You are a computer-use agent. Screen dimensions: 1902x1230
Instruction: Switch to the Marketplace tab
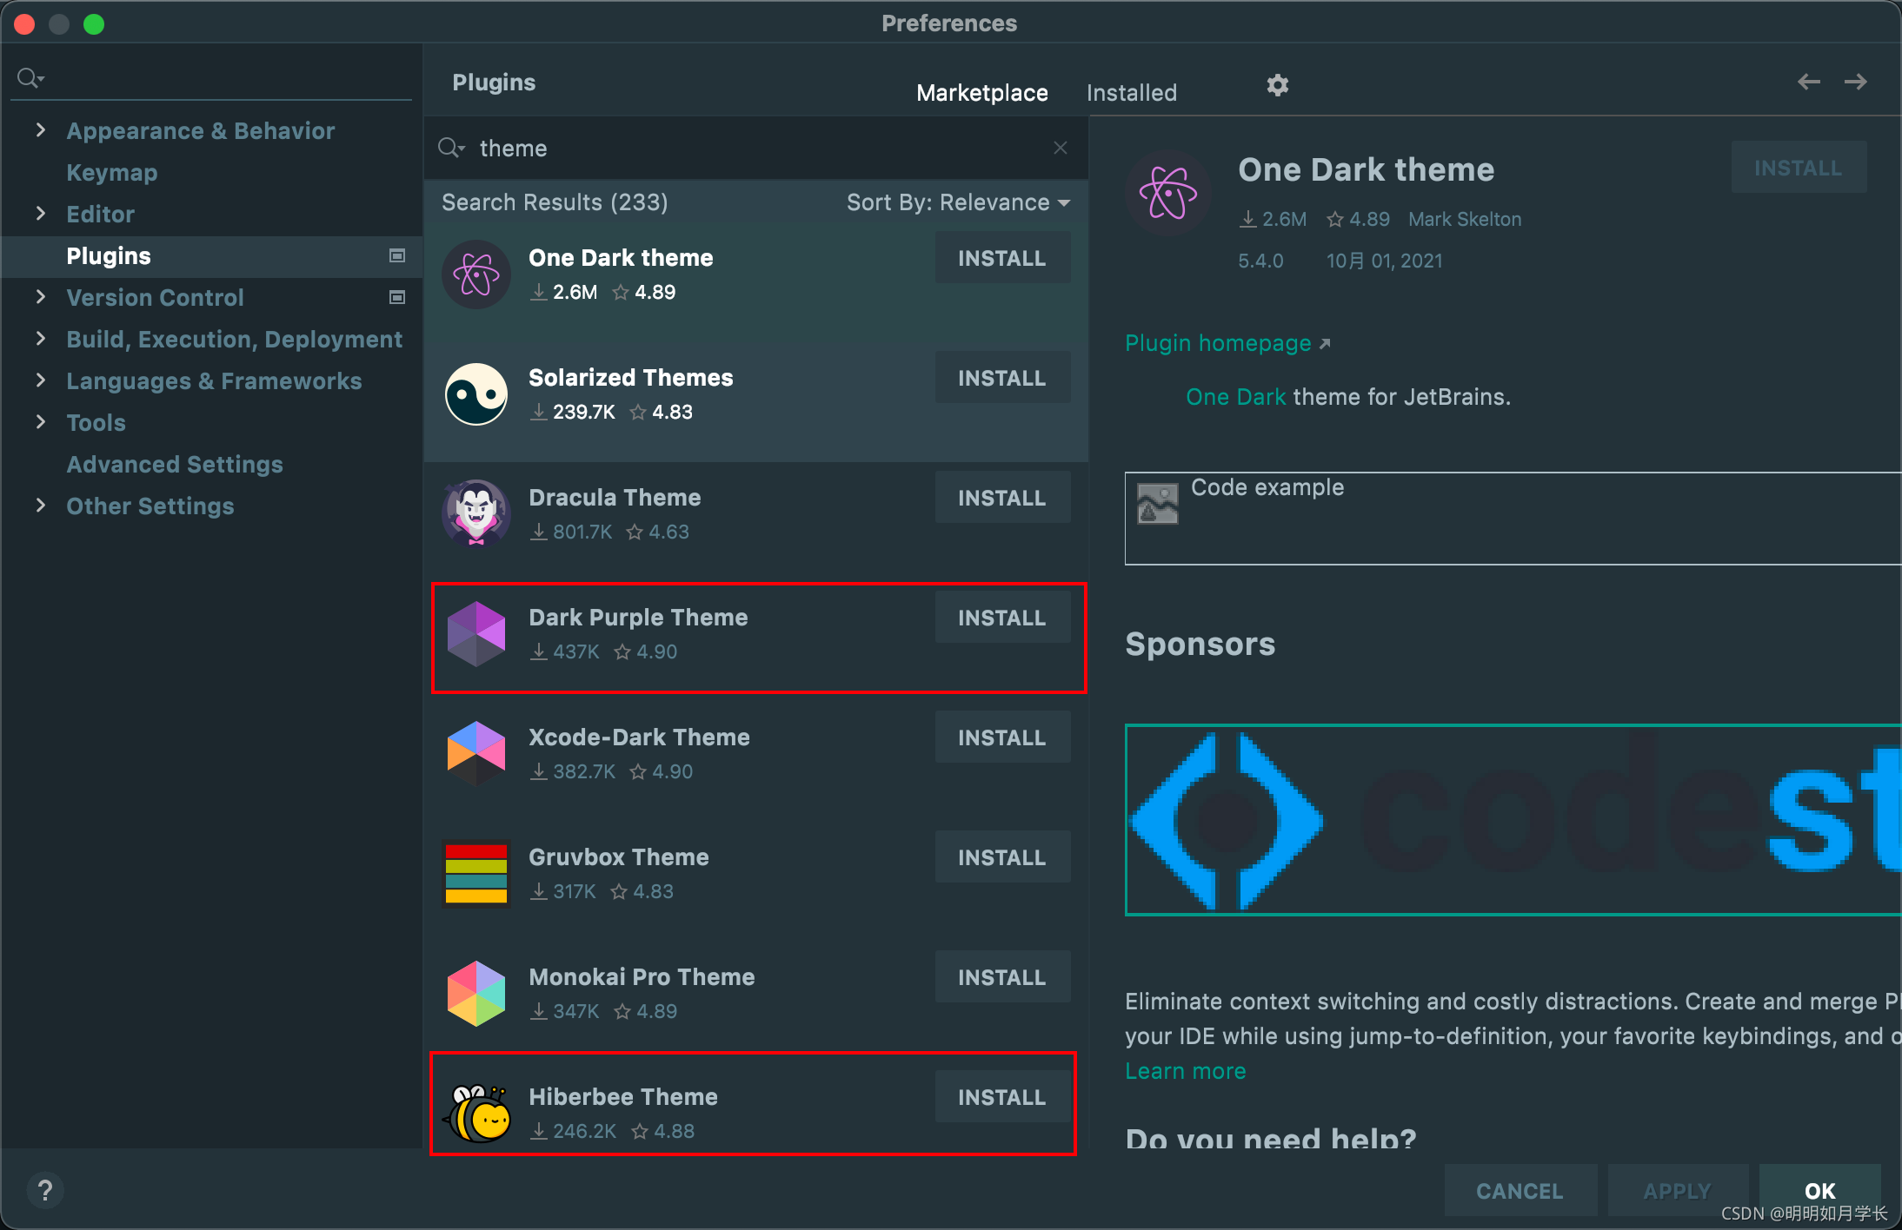[981, 93]
